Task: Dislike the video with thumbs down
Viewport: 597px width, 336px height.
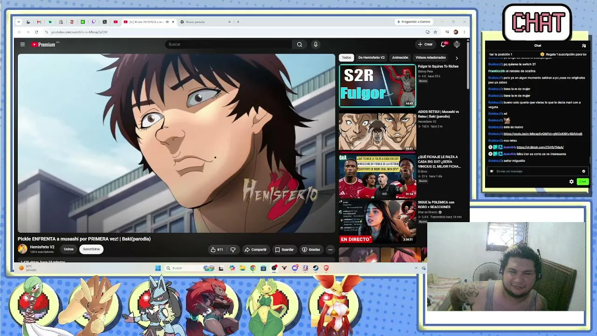Action: click(x=233, y=250)
